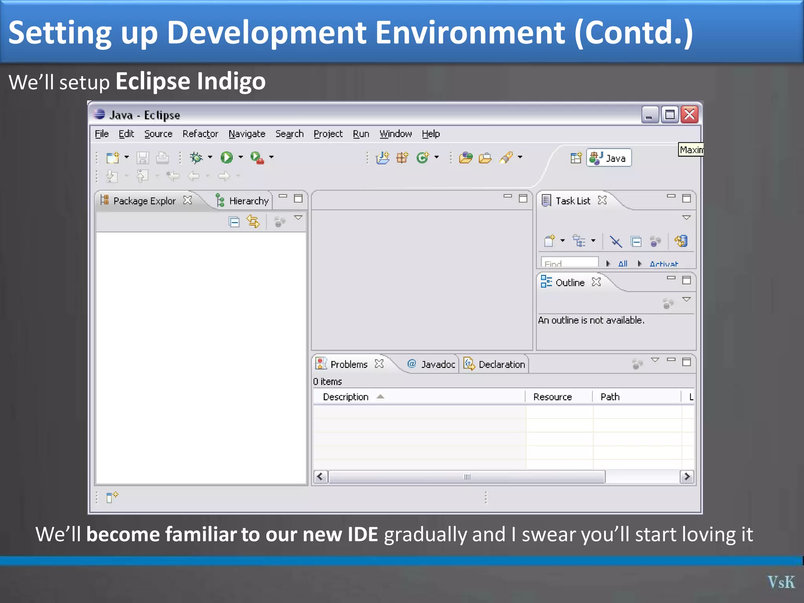Open the Project menu

pyautogui.click(x=328, y=134)
